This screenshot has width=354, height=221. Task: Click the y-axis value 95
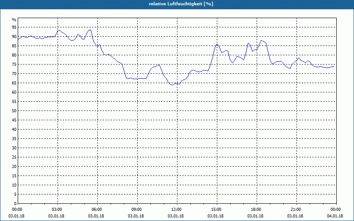coord(14,27)
